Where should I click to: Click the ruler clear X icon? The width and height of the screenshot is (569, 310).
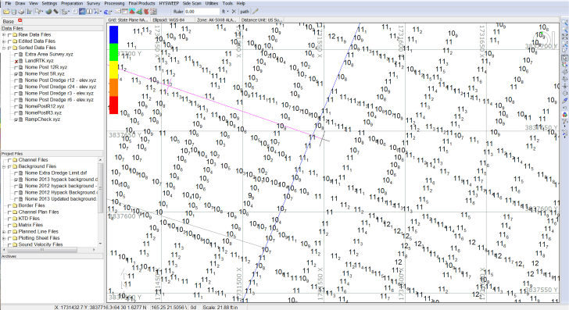tap(234, 12)
